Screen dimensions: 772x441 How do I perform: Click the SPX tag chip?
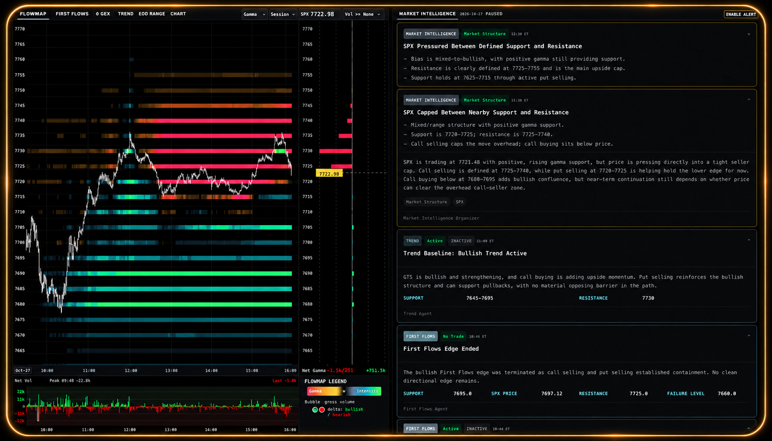(460, 202)
